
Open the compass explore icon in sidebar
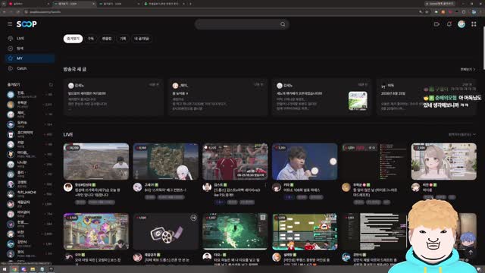(x=11, y=49)
